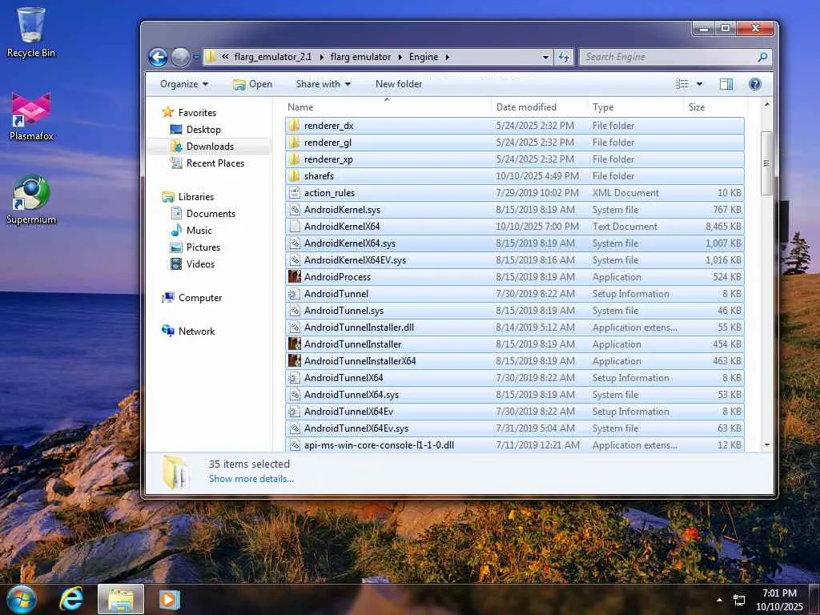Select the renderer_xp folder icon
Viewport: 820px width, 615px height.
click(x=295, y=159)
